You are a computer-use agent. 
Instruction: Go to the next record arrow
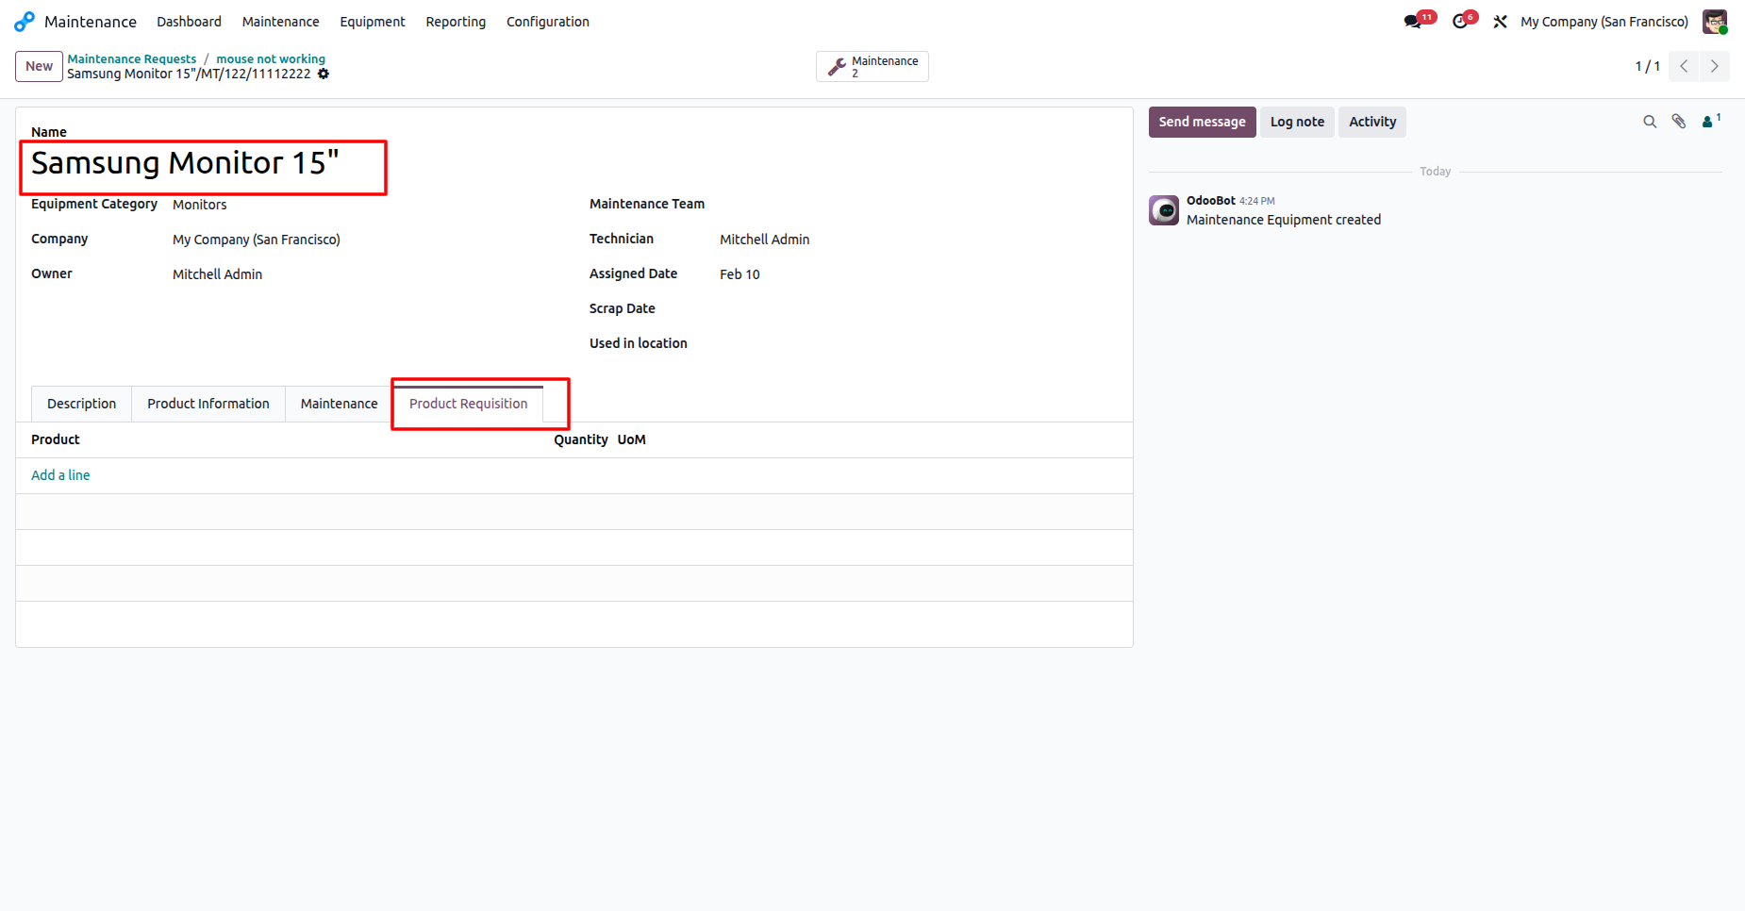point(1714,66)
